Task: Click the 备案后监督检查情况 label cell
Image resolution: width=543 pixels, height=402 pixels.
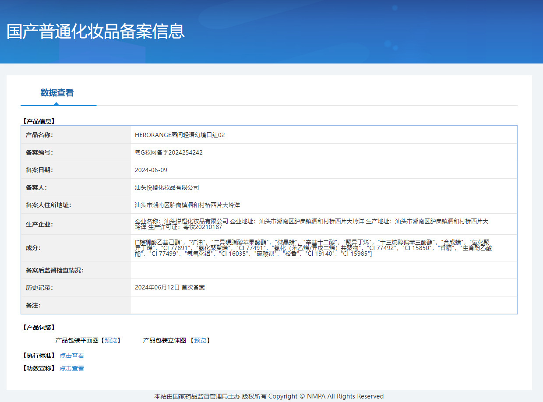Action: pos(76,270)
